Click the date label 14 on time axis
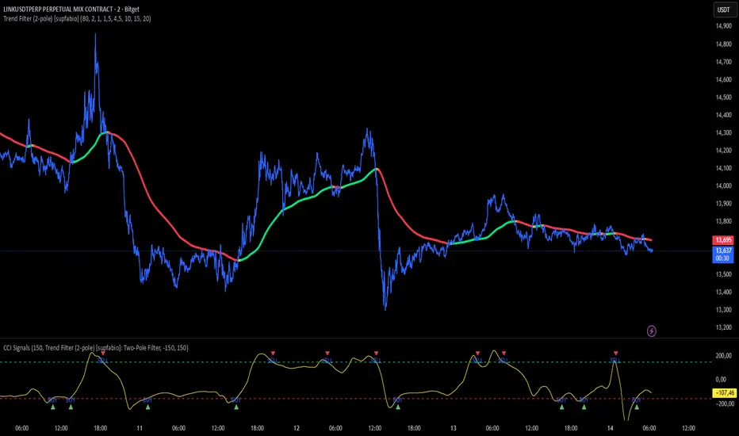 click(611, 428)
